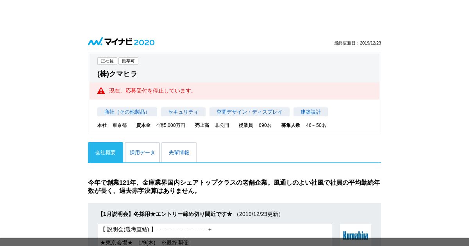Click the red warning triangle icon
469x246 pixels.
click(x=101, y=91)
